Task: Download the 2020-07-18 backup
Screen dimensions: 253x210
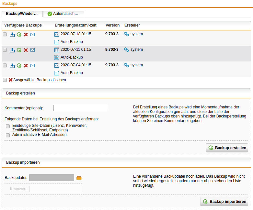Action: pyautogui.click(x=12, y=35)
